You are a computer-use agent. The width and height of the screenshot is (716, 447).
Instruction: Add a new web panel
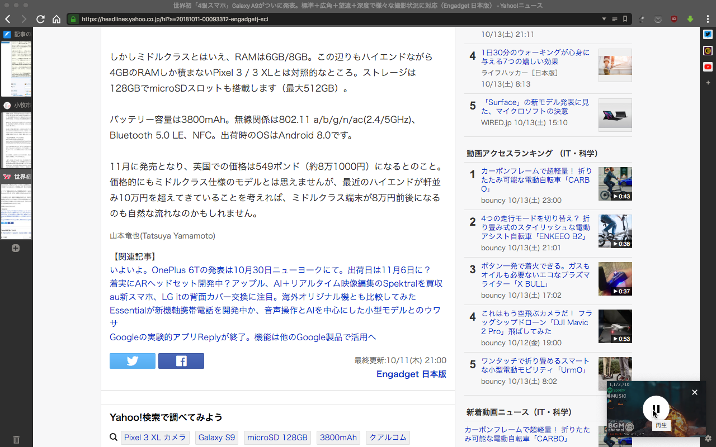[708, 83]
